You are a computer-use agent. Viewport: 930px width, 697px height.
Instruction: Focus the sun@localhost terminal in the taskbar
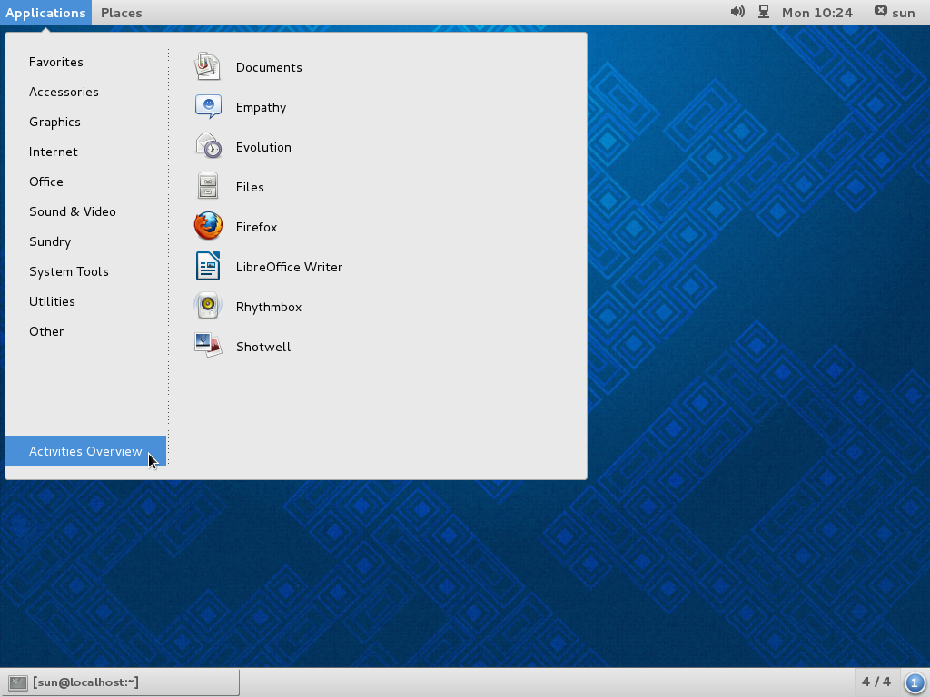point(118,682)
